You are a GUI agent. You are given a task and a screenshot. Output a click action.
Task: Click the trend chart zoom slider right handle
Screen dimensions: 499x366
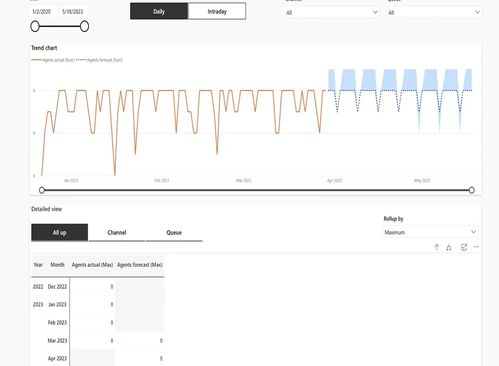pos(472,190)
